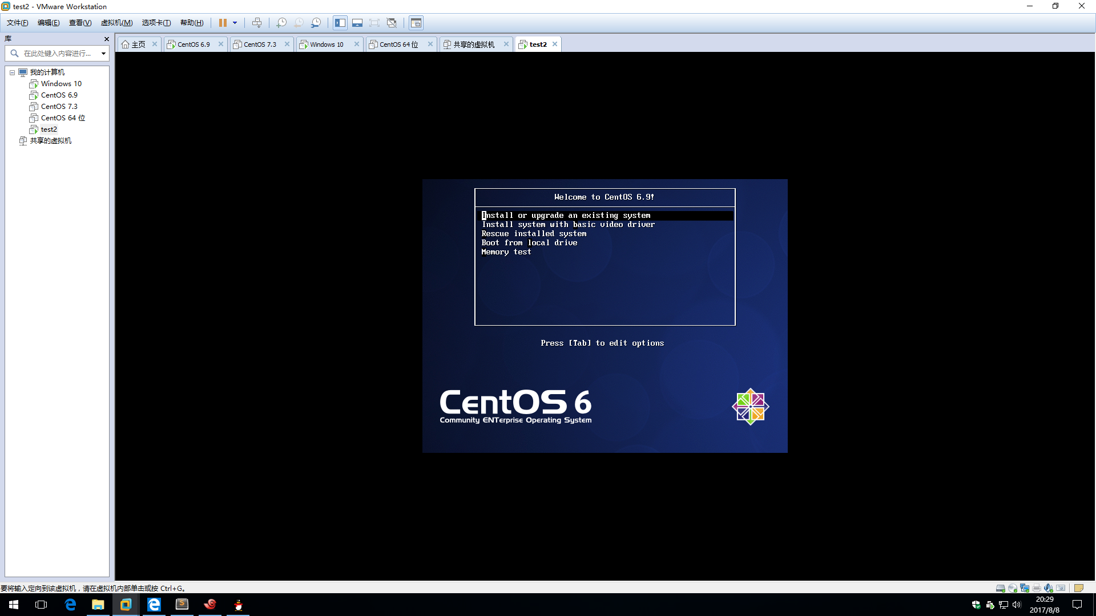Select CentOS 6.9 in the library tree

[x=59, y=95]
